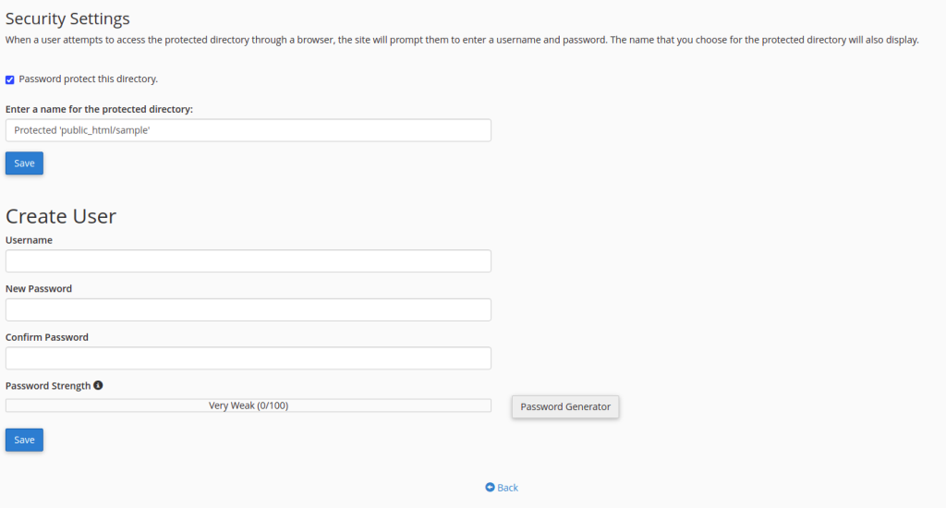Click the Confirm Password field label

point(47,337)
